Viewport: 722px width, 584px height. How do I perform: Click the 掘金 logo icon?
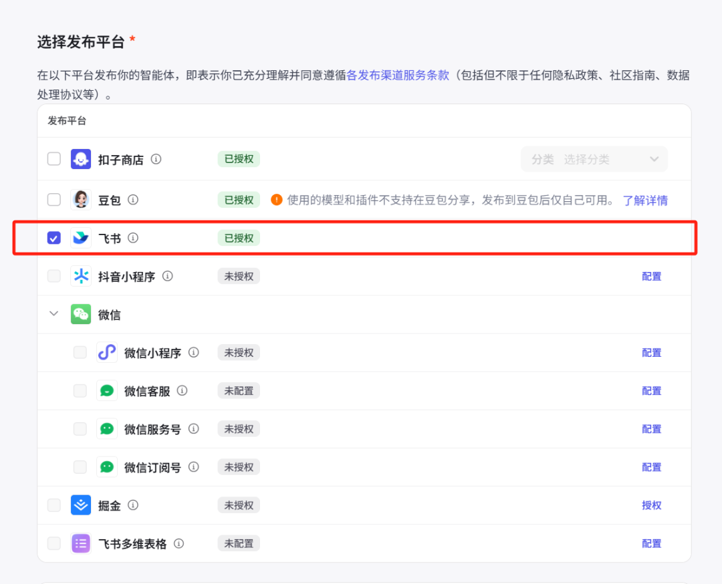(81, 505)
